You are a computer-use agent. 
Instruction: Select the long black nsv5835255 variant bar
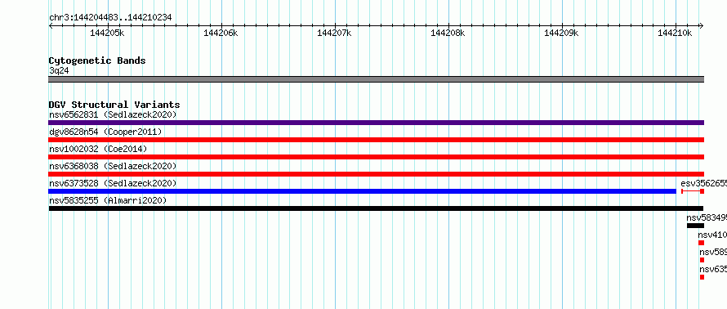[x=376, y=208]
